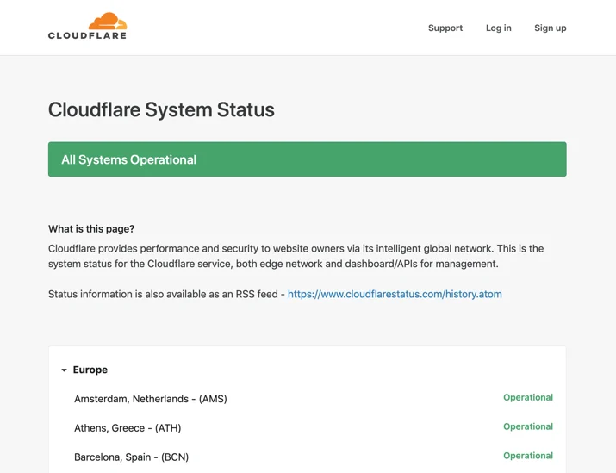Go to the Log in link
The height and width of the screenshot is (473, 616).
(x=498, y=28)
